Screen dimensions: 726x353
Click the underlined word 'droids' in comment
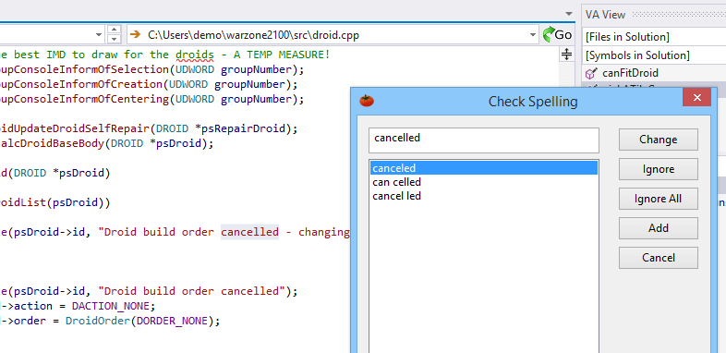pos(195,55)
